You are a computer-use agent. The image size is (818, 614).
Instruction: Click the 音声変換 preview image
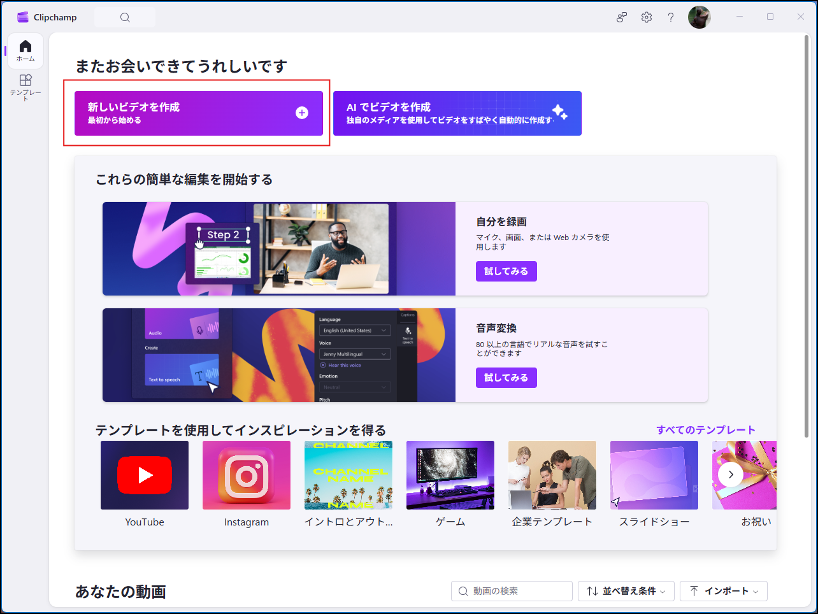279,355
